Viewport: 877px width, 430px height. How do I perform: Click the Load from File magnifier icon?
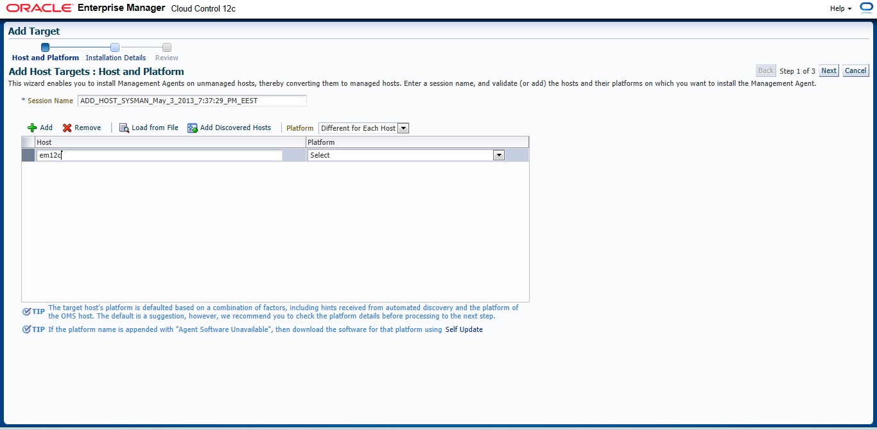[124, 128]
